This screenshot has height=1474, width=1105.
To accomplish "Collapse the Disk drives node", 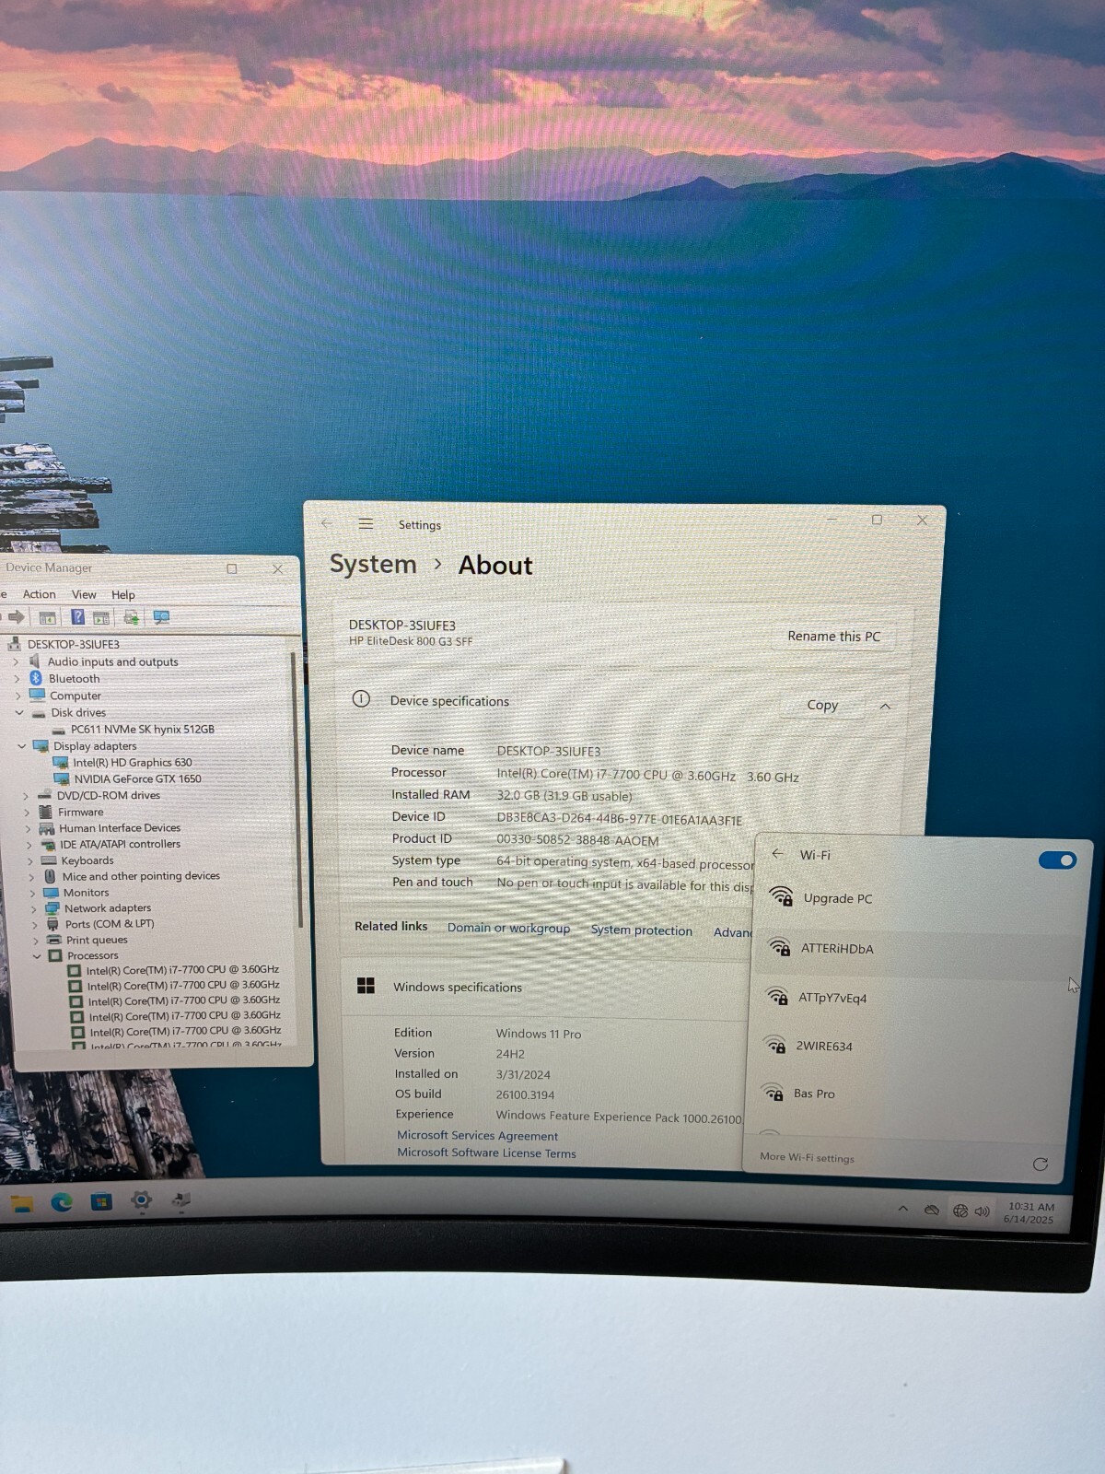I will point(19,712).
